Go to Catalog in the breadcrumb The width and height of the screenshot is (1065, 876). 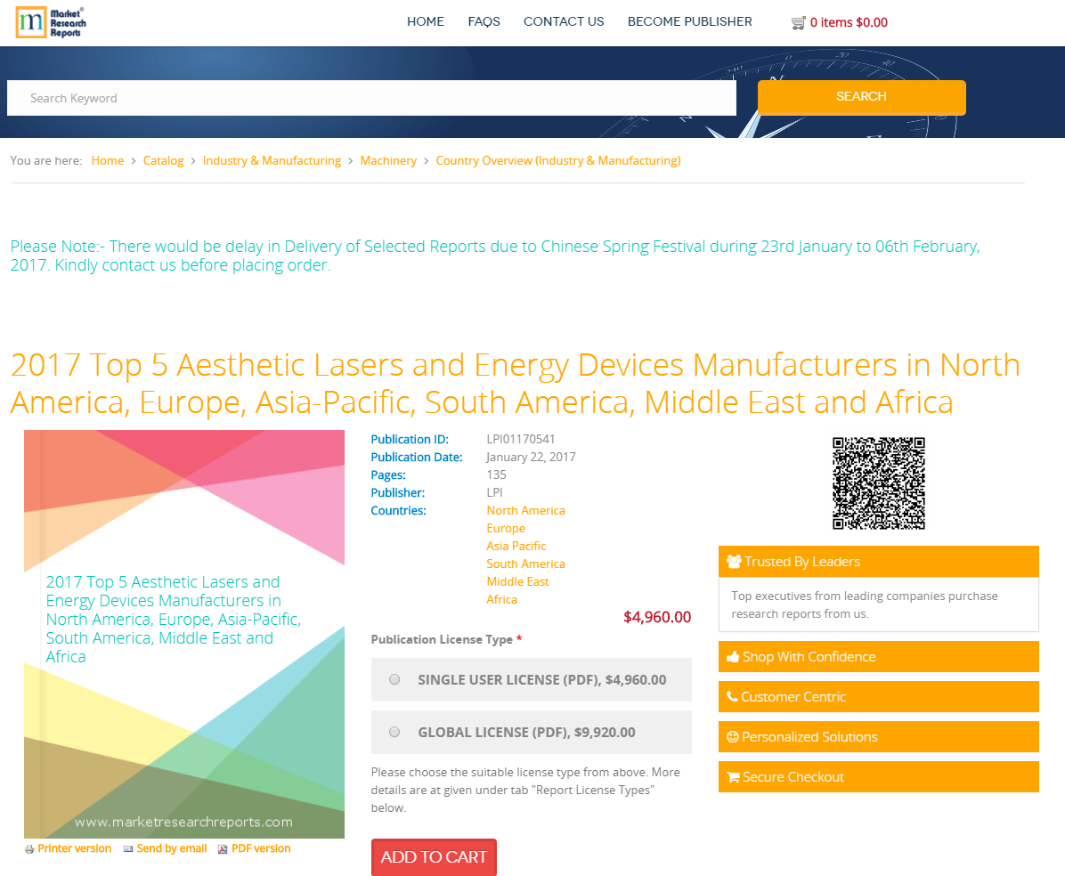coord(163,161)
